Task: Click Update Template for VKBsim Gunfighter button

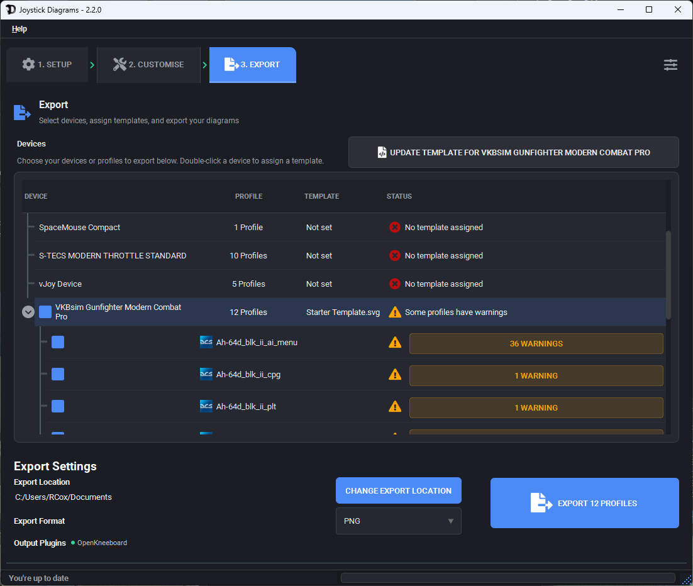Action: pyautogui.click(x=514, y=152)
